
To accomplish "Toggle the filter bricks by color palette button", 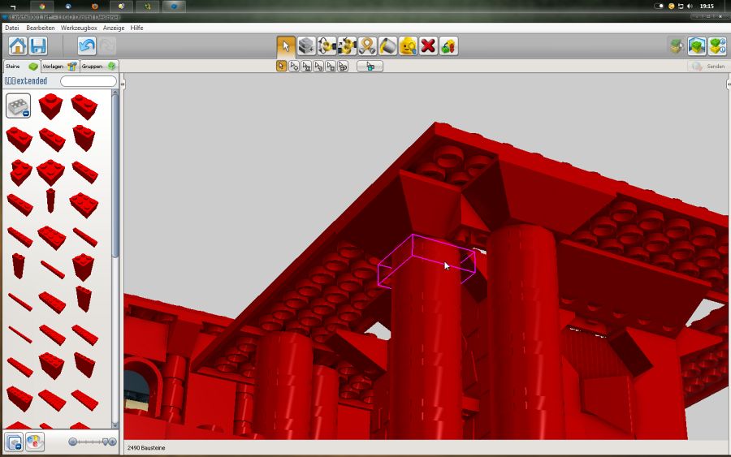I will [35, 442].
